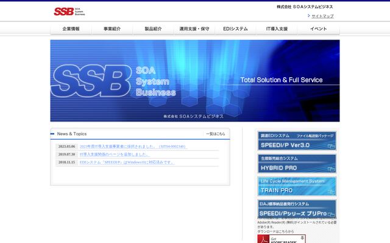Click the Get Adobe Reader badge
This screenshot has height=243, width=390.
(x=282, y=239)
